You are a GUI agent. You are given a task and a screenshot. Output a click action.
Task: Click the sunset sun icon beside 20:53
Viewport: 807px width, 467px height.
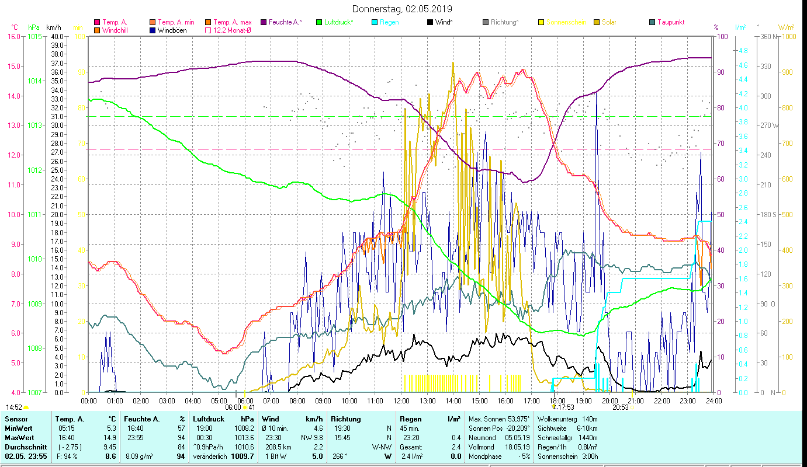click(x=633, y=407)
